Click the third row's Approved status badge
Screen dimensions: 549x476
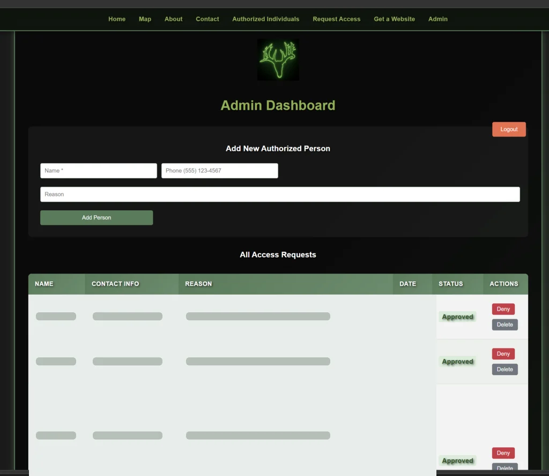[x=457, y=461]
